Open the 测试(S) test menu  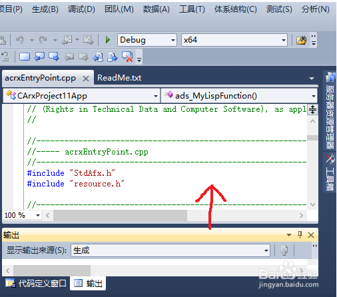[x=279, y=9]
